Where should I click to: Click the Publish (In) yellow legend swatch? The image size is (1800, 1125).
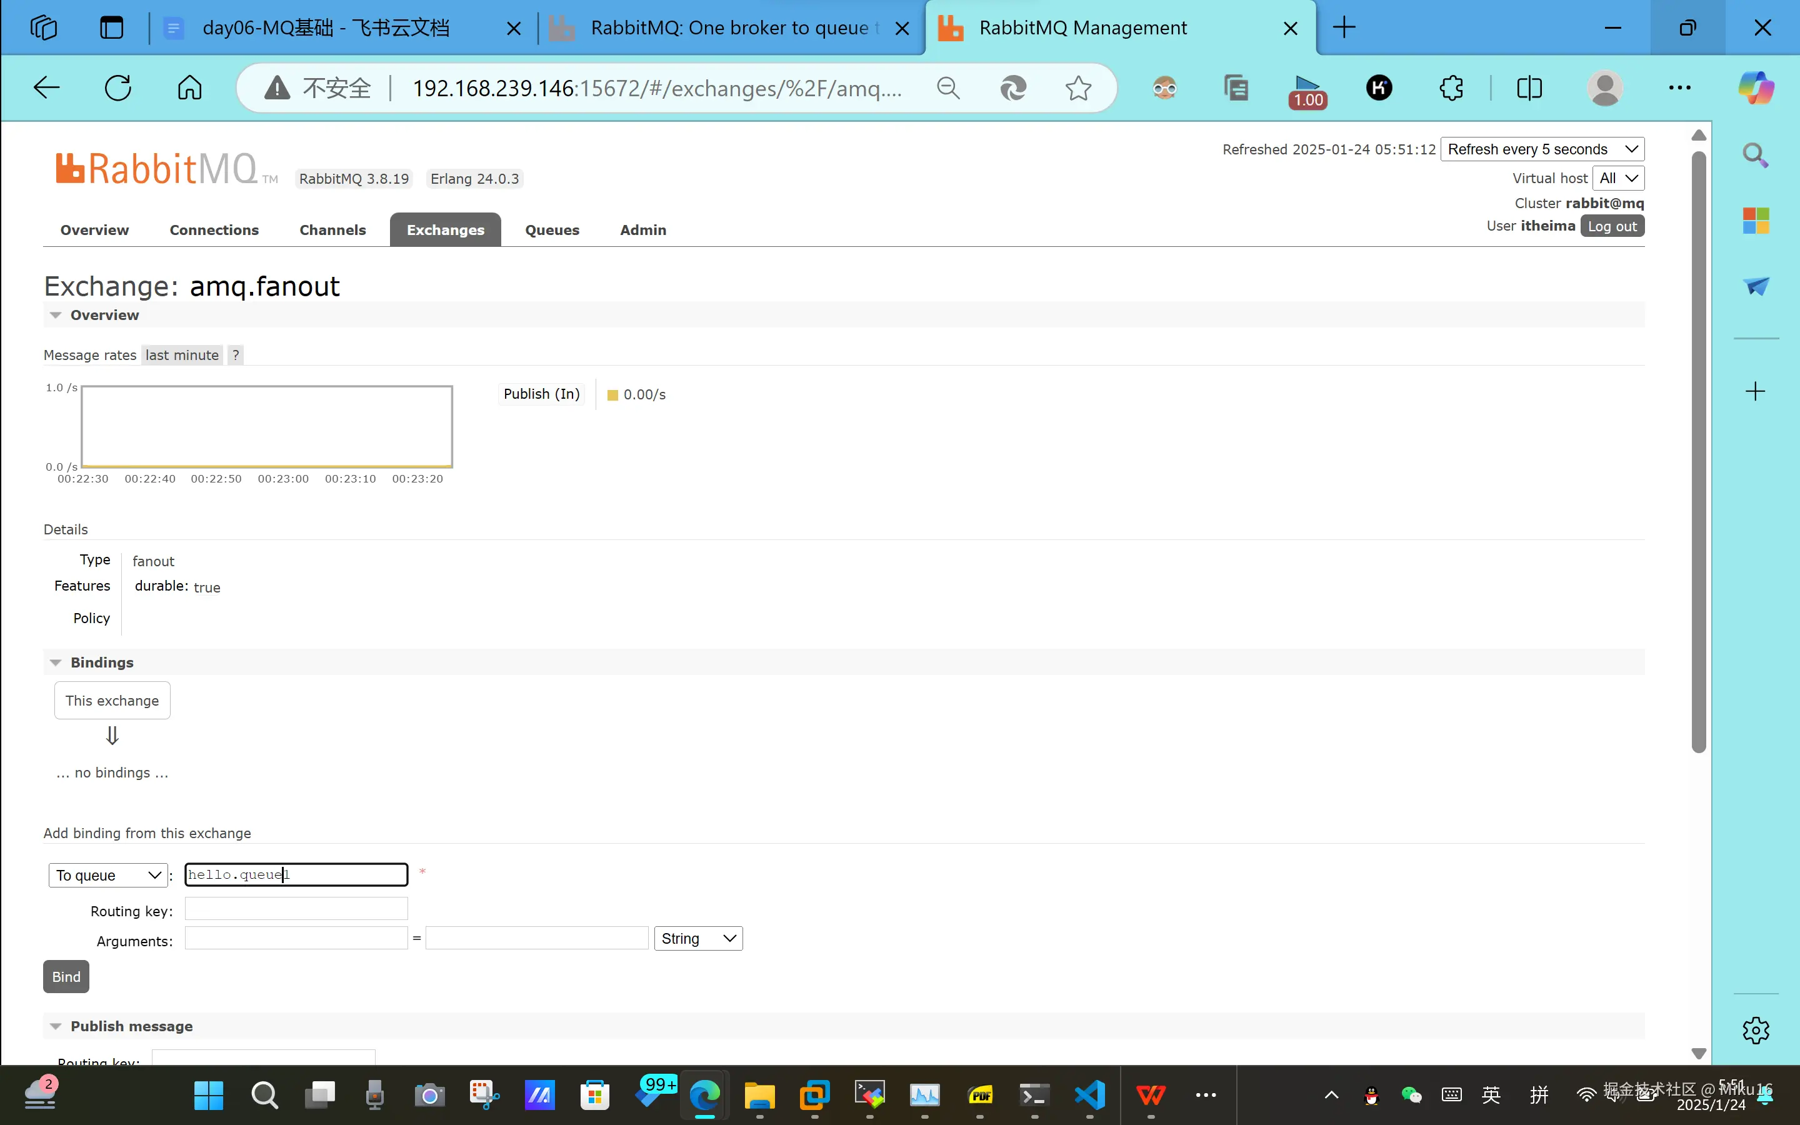(x=613, y=395)
